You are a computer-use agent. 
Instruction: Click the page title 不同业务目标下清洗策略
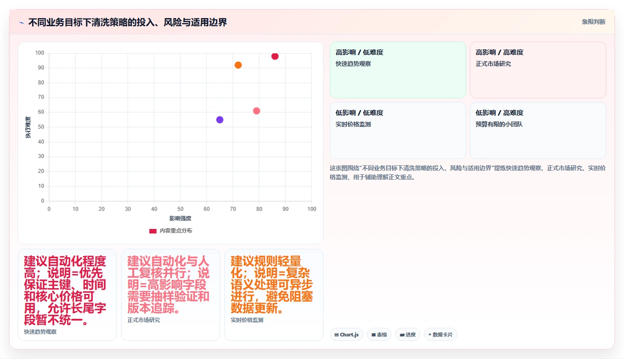pos(127,22)
